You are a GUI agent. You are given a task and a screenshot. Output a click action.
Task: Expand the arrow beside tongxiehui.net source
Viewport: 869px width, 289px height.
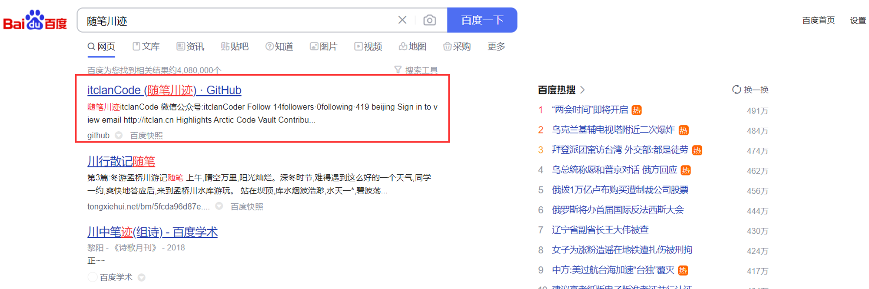pyautogui.click(x=219, y=206)
